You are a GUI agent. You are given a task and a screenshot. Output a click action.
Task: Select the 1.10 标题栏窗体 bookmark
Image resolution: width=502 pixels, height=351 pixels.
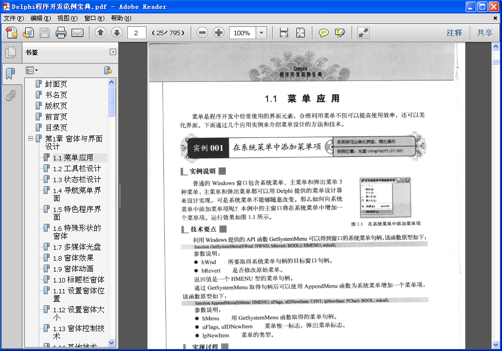coord(79,280)
